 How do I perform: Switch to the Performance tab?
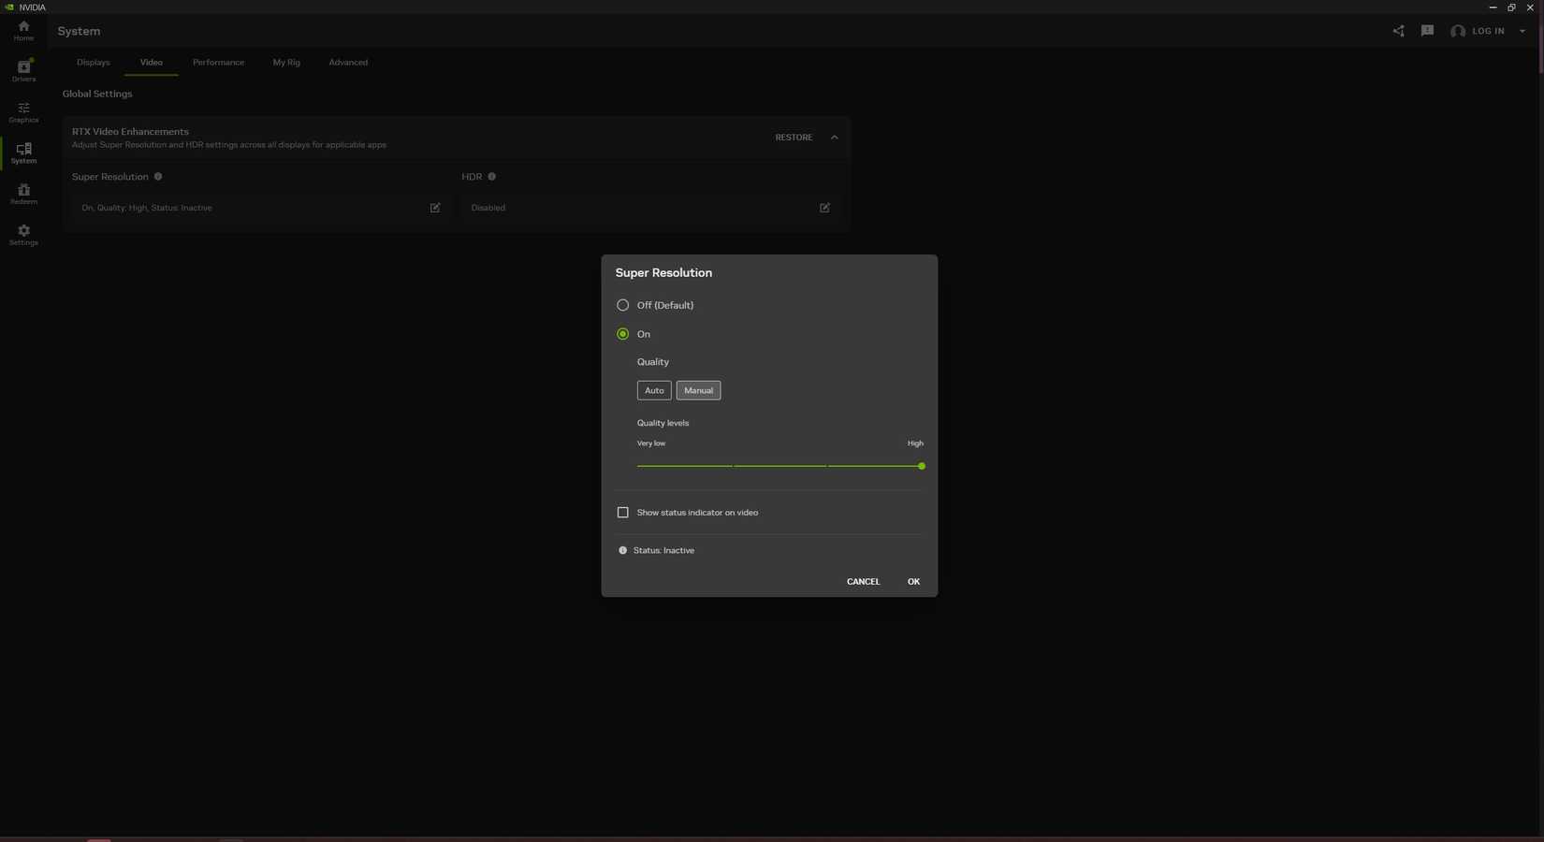[x=218, y=62]
